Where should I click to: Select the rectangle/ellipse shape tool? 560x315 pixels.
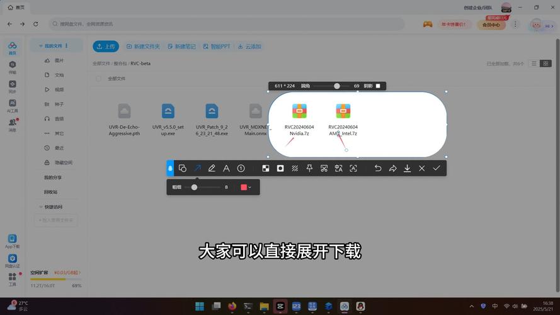pyautogui.click(x=183, y=168)
